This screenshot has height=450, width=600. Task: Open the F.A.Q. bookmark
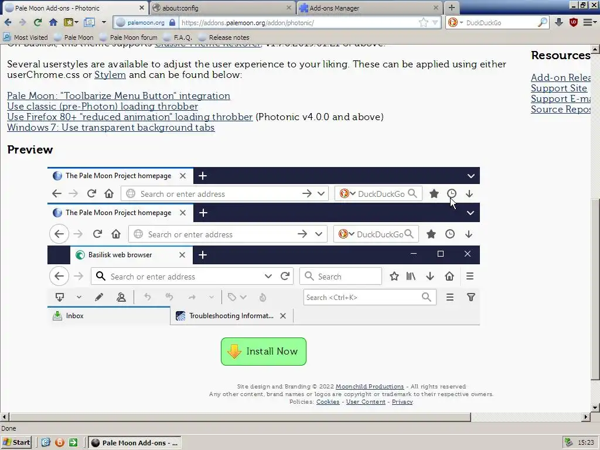tap(178, 37)
